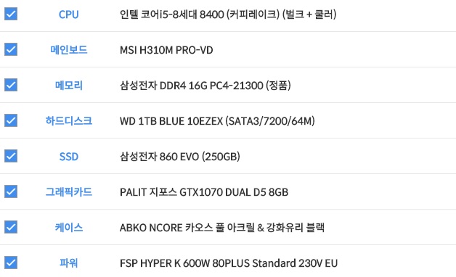Viewport: 456px width, 277px height.
Task: Uncheck the 메모리 row checkbox
Action: (x=11, y=85)
